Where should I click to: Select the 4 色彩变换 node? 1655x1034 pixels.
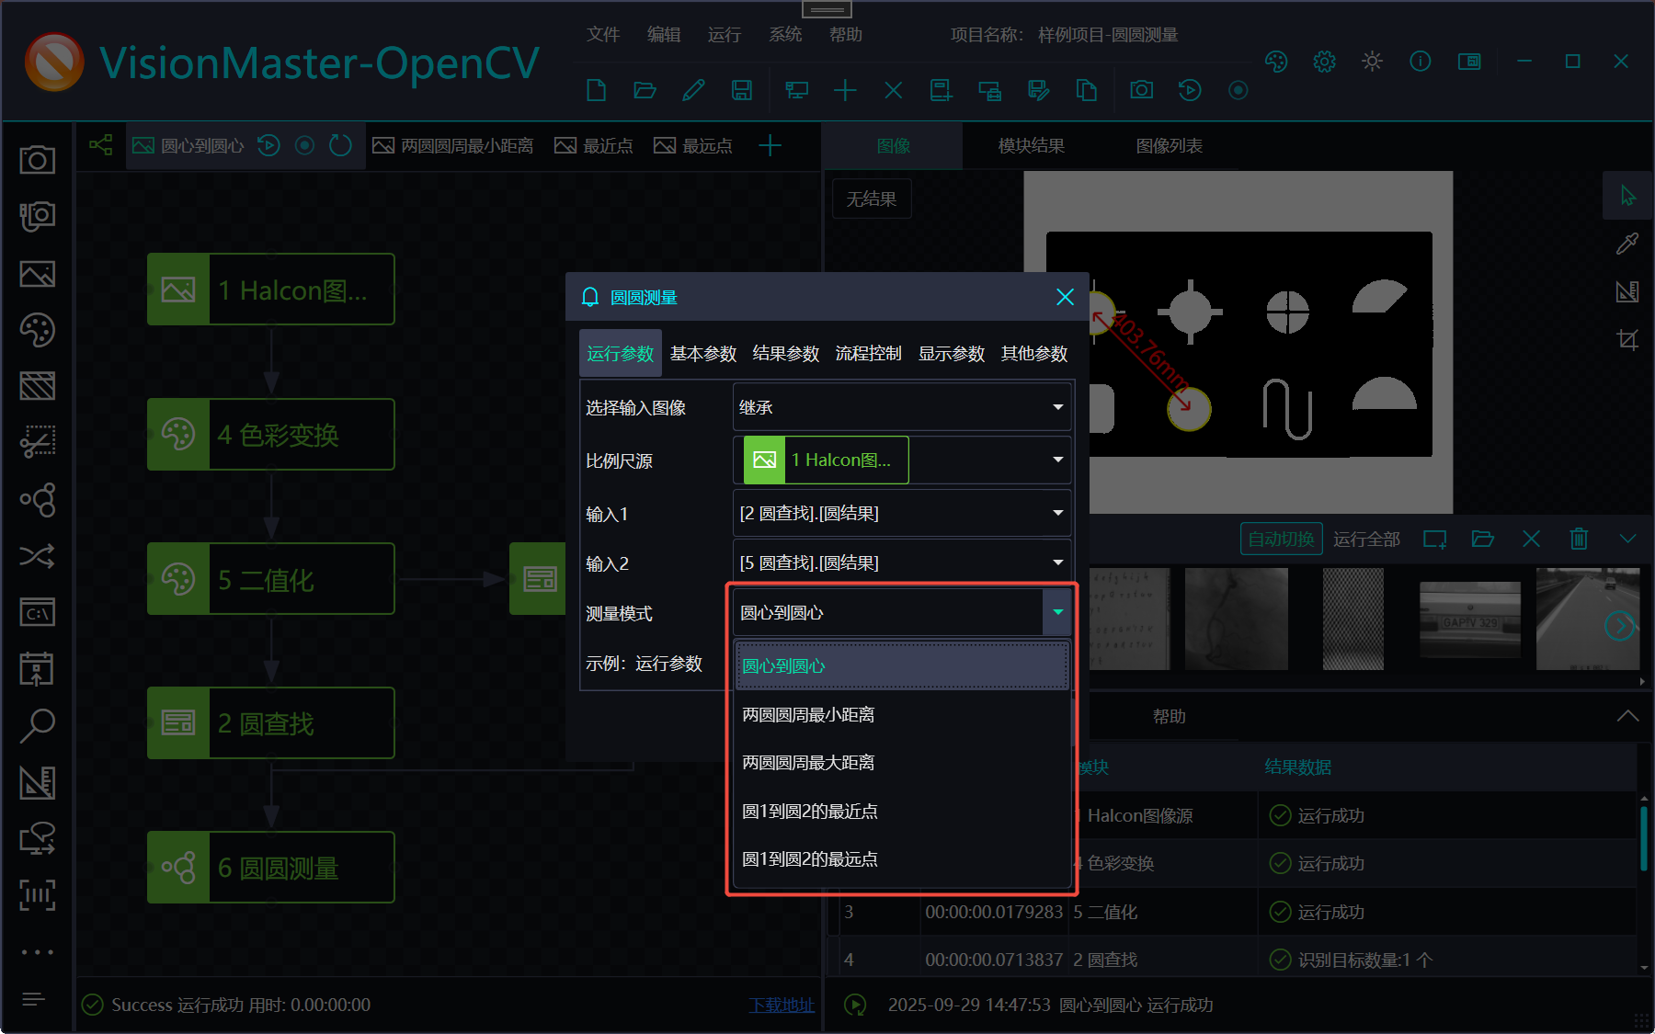pos(271,434)
